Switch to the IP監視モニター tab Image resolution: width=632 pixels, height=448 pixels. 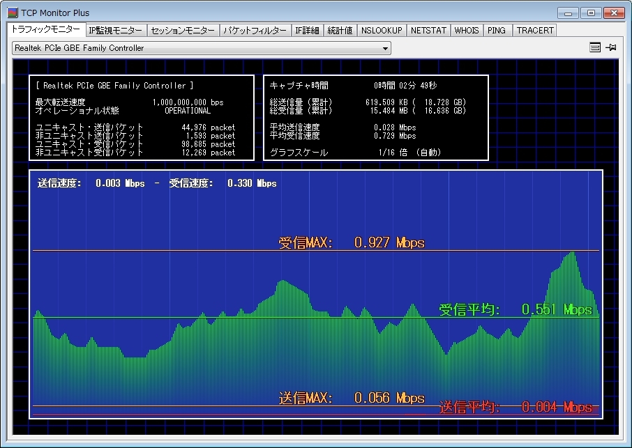click(x=116, y=31)
